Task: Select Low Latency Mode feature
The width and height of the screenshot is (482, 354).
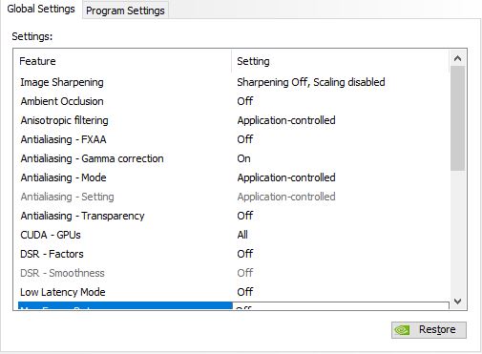Action: (x=63, y=292)
